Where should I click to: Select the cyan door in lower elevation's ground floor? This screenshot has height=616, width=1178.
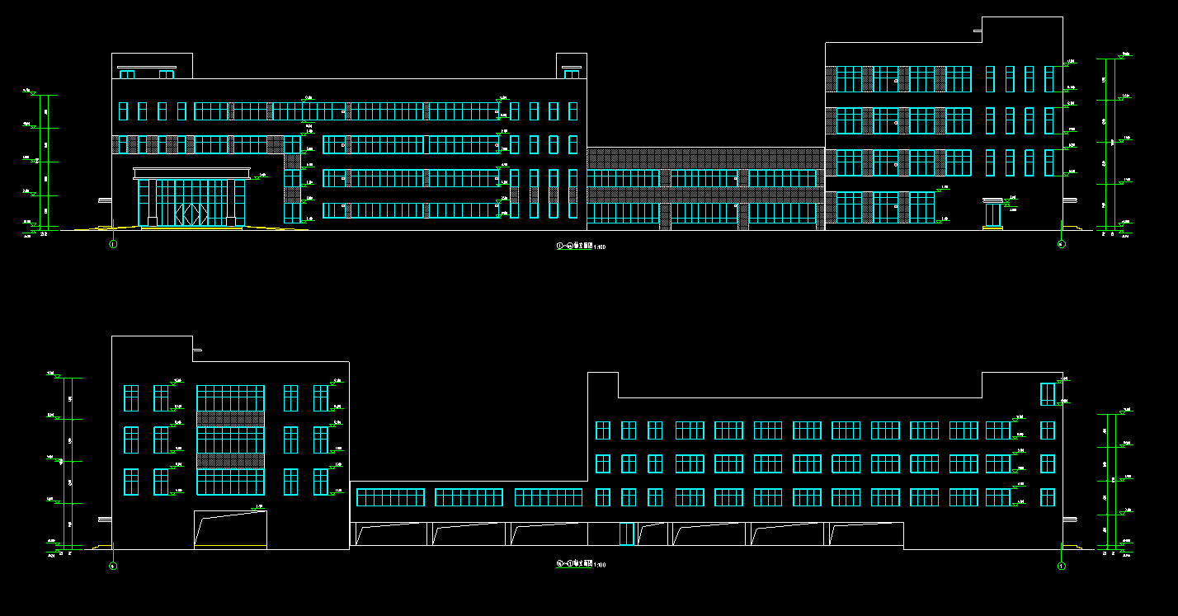(627, 534)
